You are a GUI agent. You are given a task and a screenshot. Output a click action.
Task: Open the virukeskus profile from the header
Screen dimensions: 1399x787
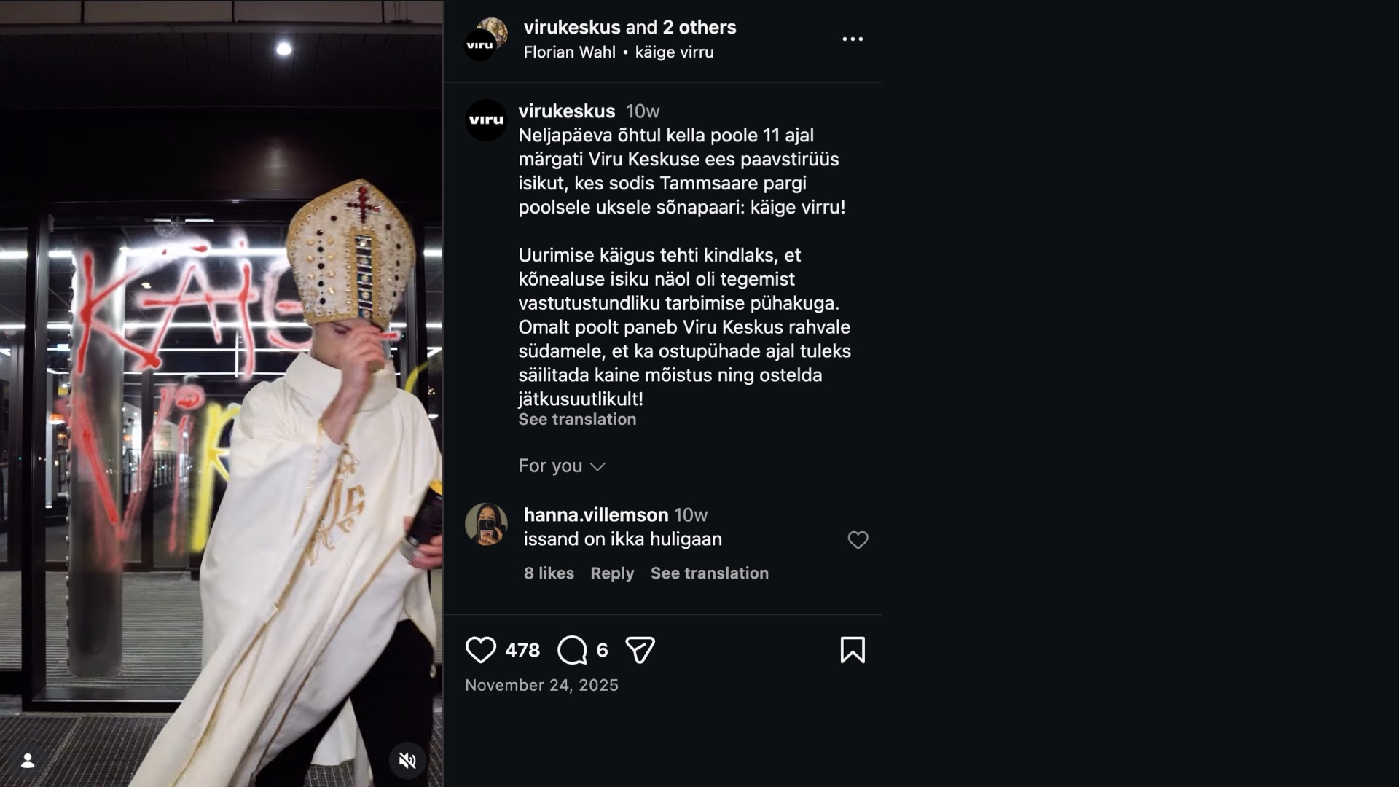572,28
